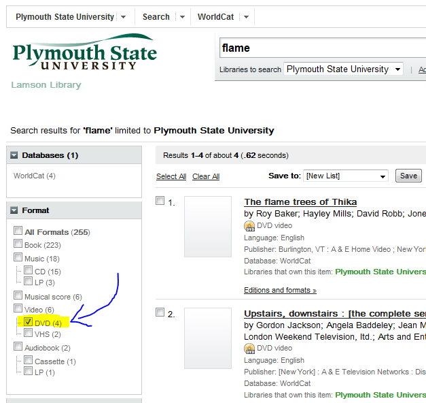Screen dimensions: 426x403
Task: Collapse the Databases panel arrow icon
Action: 14,155
